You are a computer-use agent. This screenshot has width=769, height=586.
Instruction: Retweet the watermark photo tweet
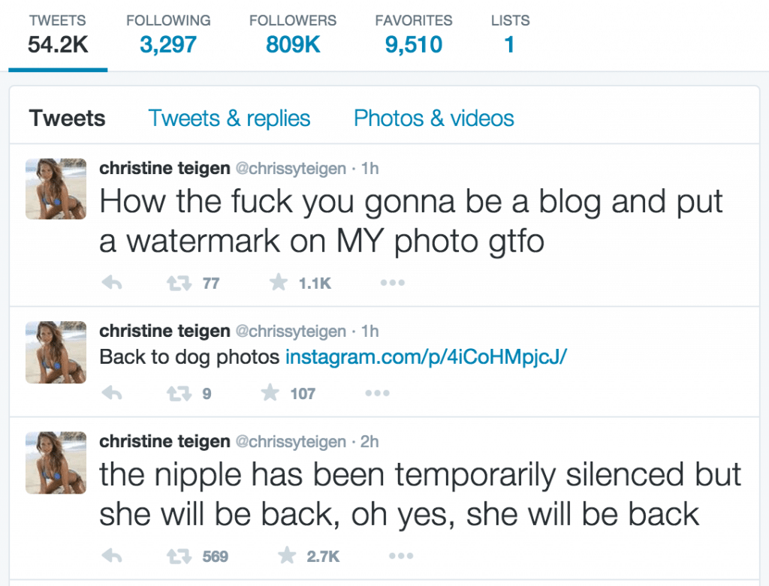click(179, 283)
